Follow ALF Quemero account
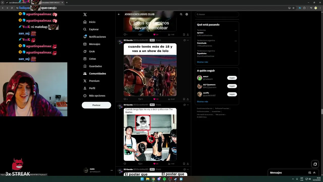Image resolution: width=323 pixels, height=182 pixels. pyautogui.click(x=232, y=86)
